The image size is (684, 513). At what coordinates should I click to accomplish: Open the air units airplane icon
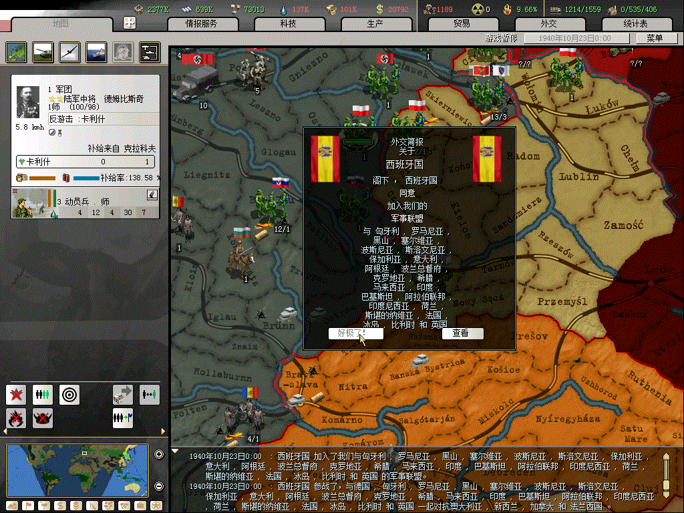tap(69, 52)
